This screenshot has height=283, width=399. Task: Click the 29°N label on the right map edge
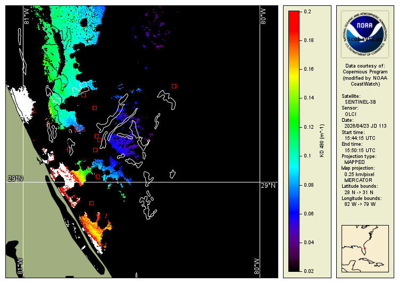click(268, 186)
